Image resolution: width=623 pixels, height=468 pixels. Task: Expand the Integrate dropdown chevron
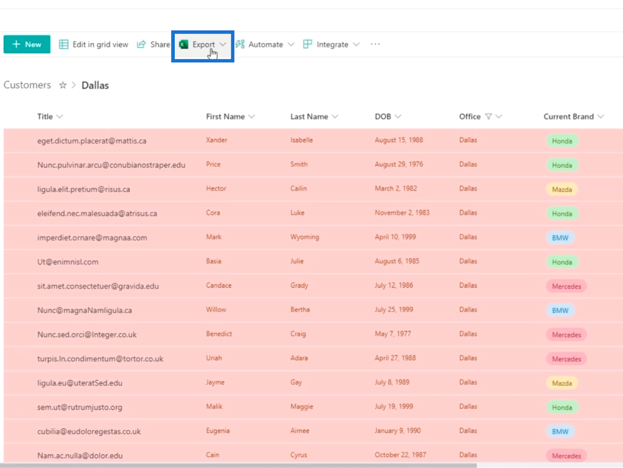[356, 44]
